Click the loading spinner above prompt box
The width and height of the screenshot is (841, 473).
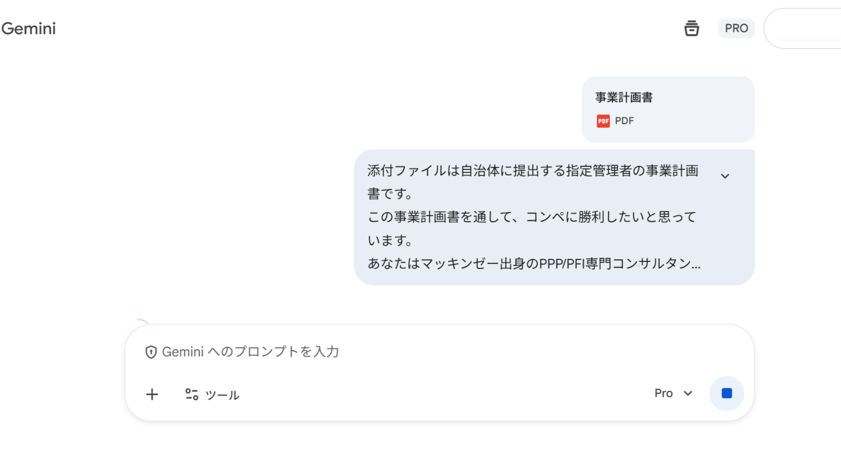[x=142, y=322]
